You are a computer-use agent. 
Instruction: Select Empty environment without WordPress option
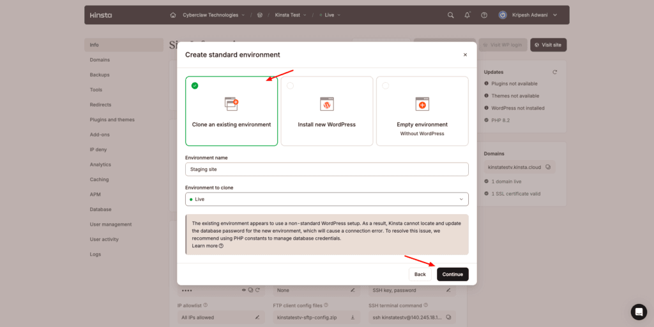click(422, 111)
